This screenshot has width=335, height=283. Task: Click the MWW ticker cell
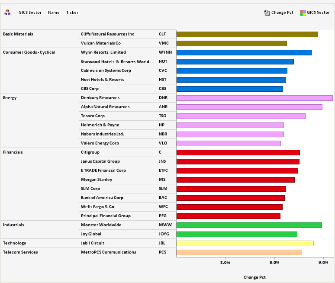point(165,225)
